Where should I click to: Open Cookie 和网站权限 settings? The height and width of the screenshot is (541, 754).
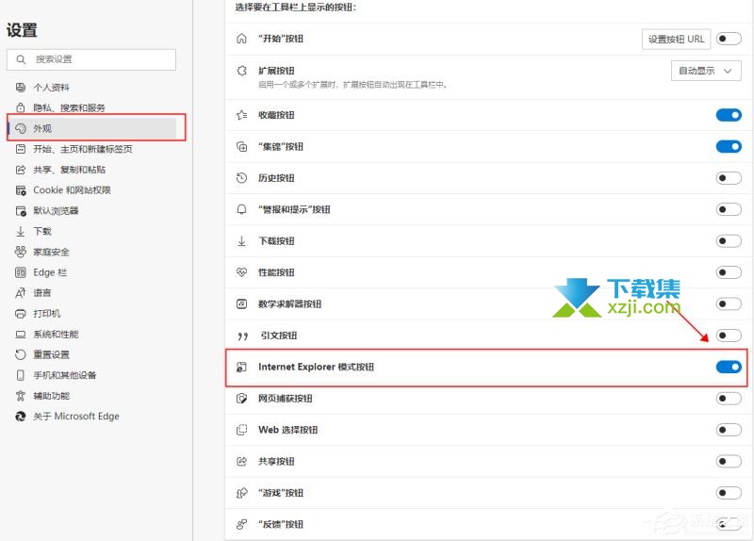click(72, 189)
